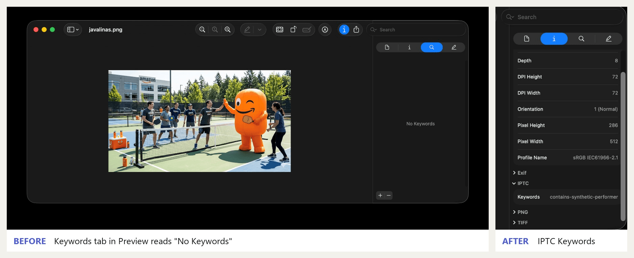Click the No Keywords placeholder text

tap(420, 124)
